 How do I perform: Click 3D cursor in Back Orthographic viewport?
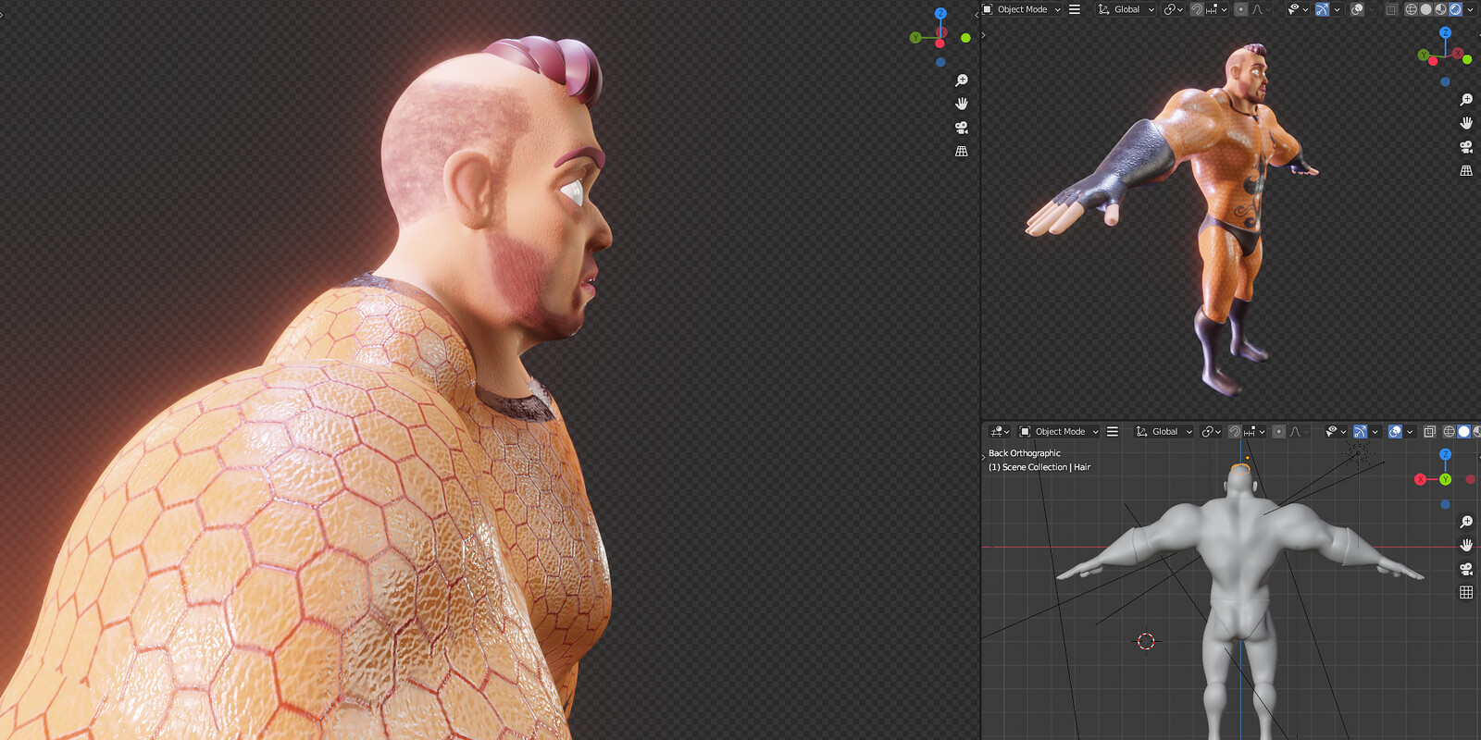(x=1146, y=641)
